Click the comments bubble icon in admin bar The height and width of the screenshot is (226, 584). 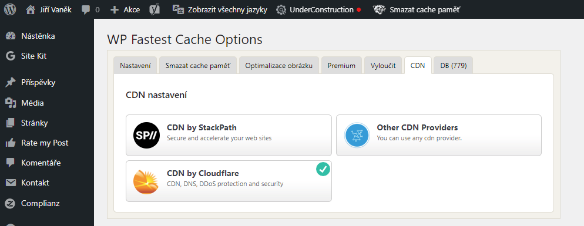(86, 10)
